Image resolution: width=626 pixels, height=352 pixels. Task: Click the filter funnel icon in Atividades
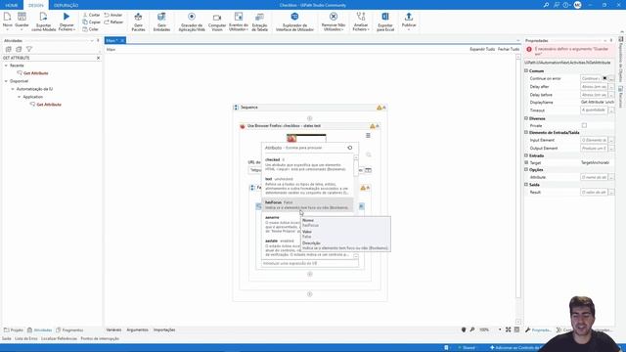[29, 49]
